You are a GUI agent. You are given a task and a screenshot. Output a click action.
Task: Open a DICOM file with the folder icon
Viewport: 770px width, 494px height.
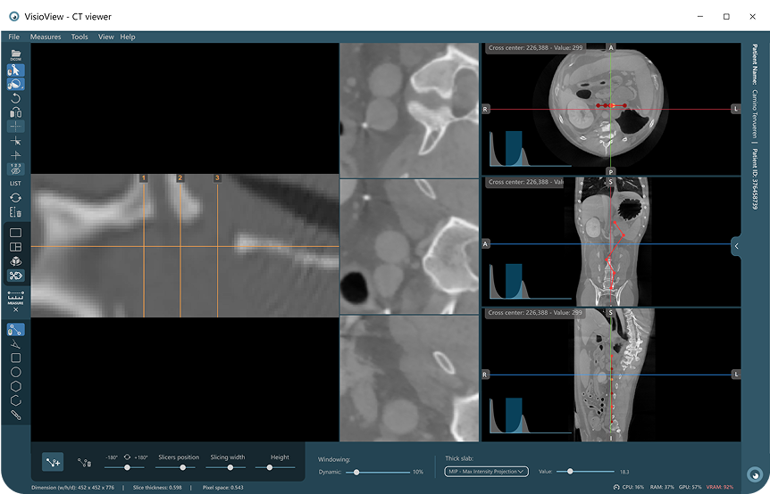tap(16, 55)
